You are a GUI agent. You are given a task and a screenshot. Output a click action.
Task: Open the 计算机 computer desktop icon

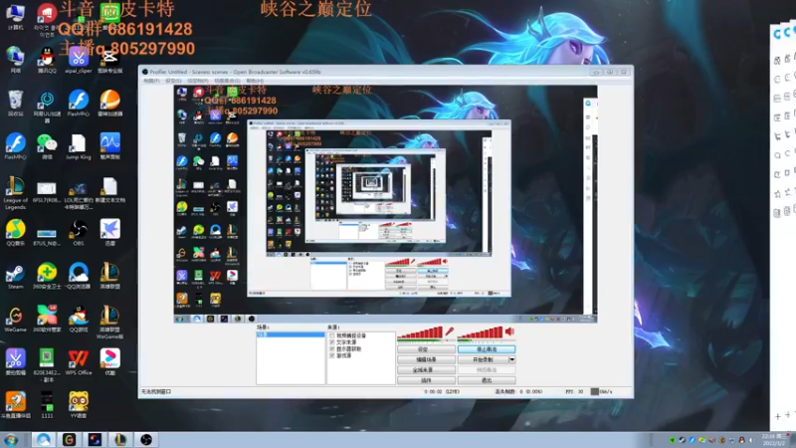coord(15,16)
